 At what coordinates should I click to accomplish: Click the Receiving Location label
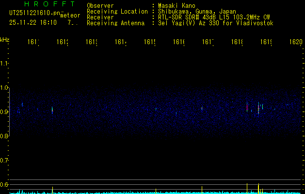(117, 12)
